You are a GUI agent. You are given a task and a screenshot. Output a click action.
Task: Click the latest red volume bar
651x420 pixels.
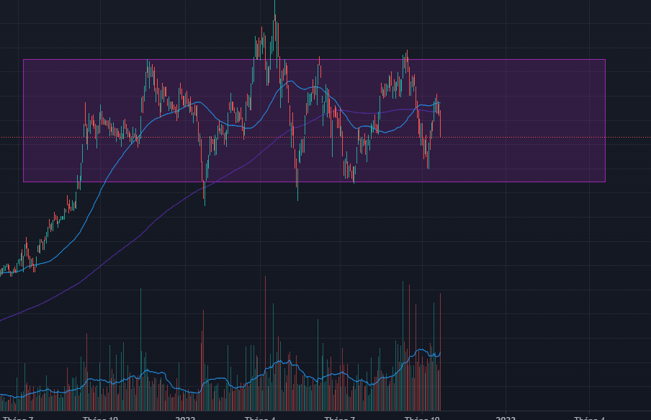[440, 352]
